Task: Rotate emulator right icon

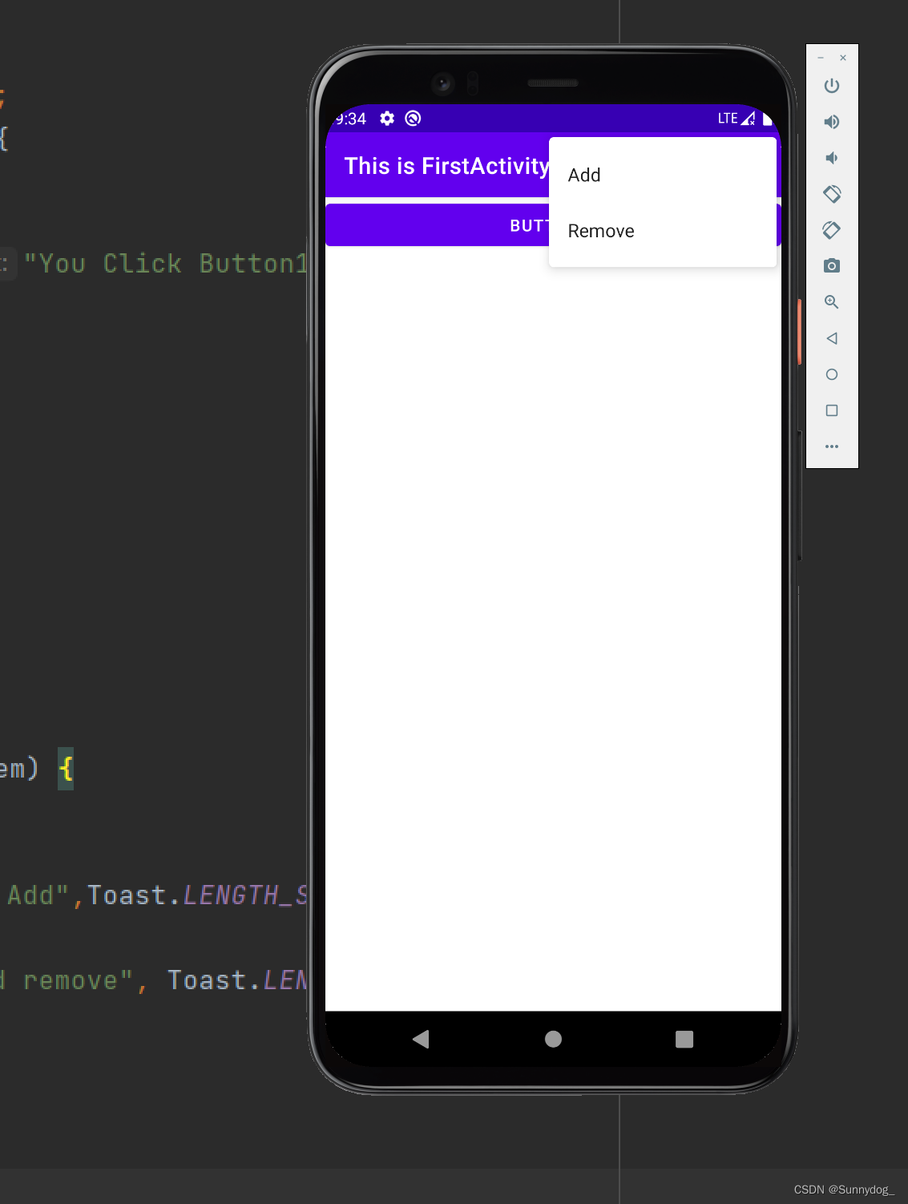Action: [x=832, y=230]
